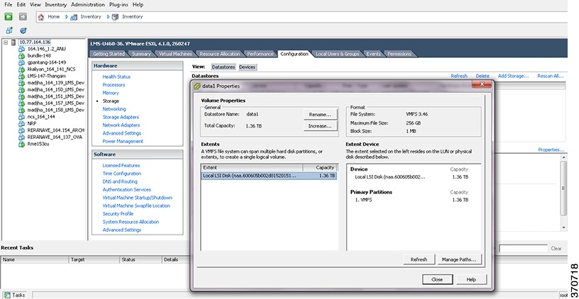Switch to the Performance tab
579x299 pixels.
(260, 54)
